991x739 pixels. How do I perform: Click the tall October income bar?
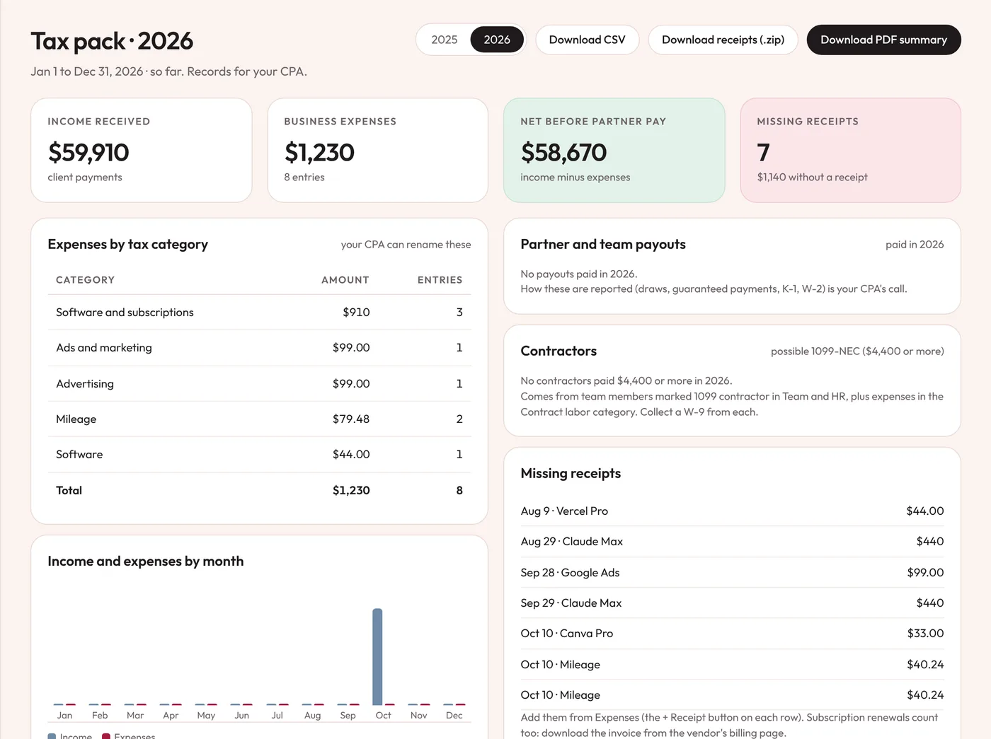pos(377,656)
